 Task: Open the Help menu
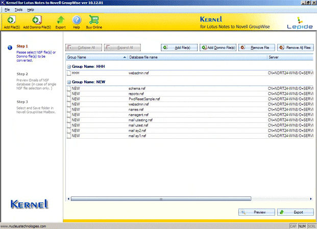pyautogui.click(x=31, y=10)
